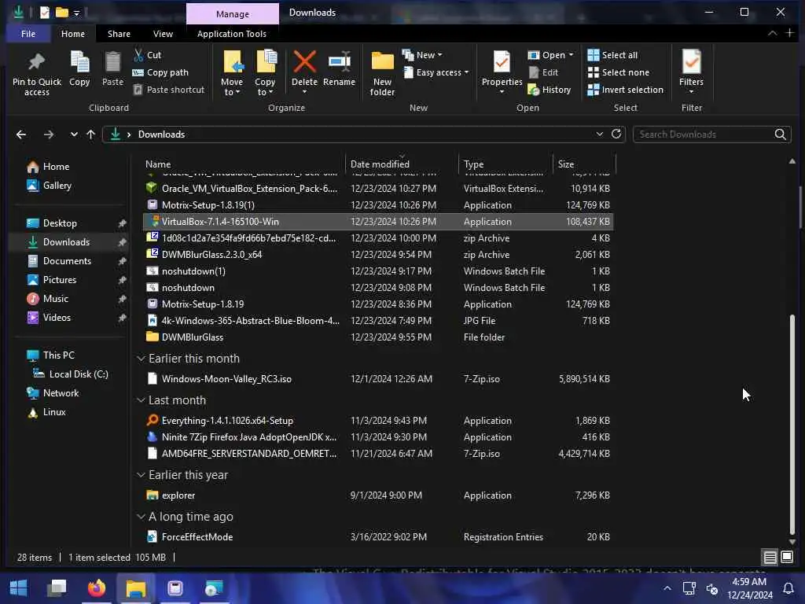Screen dimensions: 805x604
Task: Click Paste shortcut option
Action: [x=169, y=90]
